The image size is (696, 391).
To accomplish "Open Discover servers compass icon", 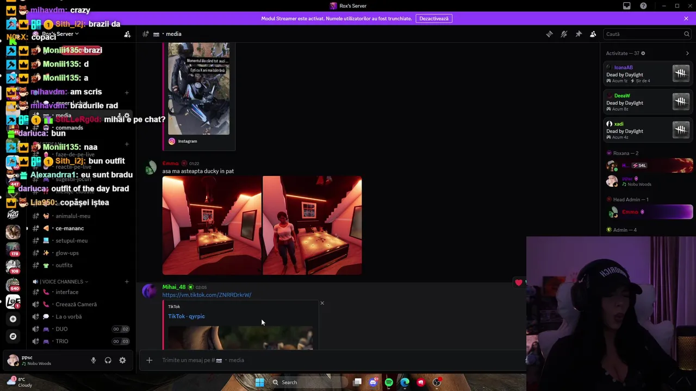I will (x=13, y=336).
